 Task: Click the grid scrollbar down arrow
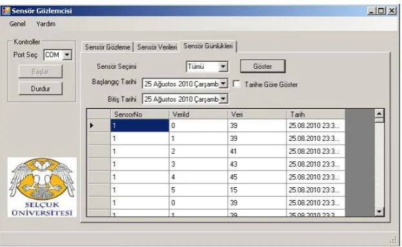click(x=379, y=212)
